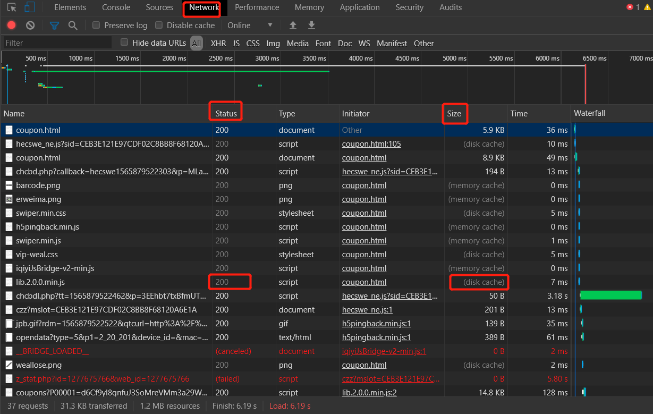The width and height of the screenshot is (653, 414).
Task: Switch to the Console tab
Action: click(x=116, y=7)
